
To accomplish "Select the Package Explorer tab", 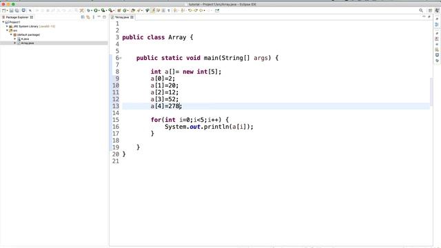I will 17,17.
